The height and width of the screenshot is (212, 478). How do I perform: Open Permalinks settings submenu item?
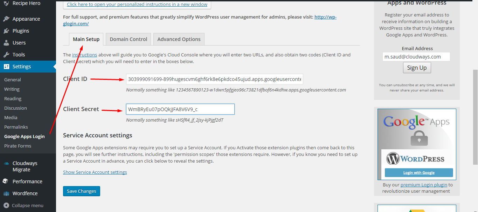(x=16, y=127)
